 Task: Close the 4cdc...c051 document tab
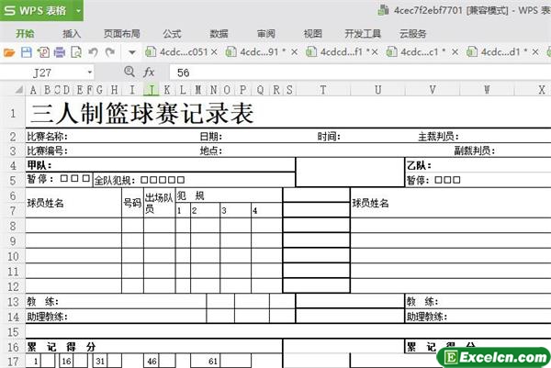pos(214,52)
